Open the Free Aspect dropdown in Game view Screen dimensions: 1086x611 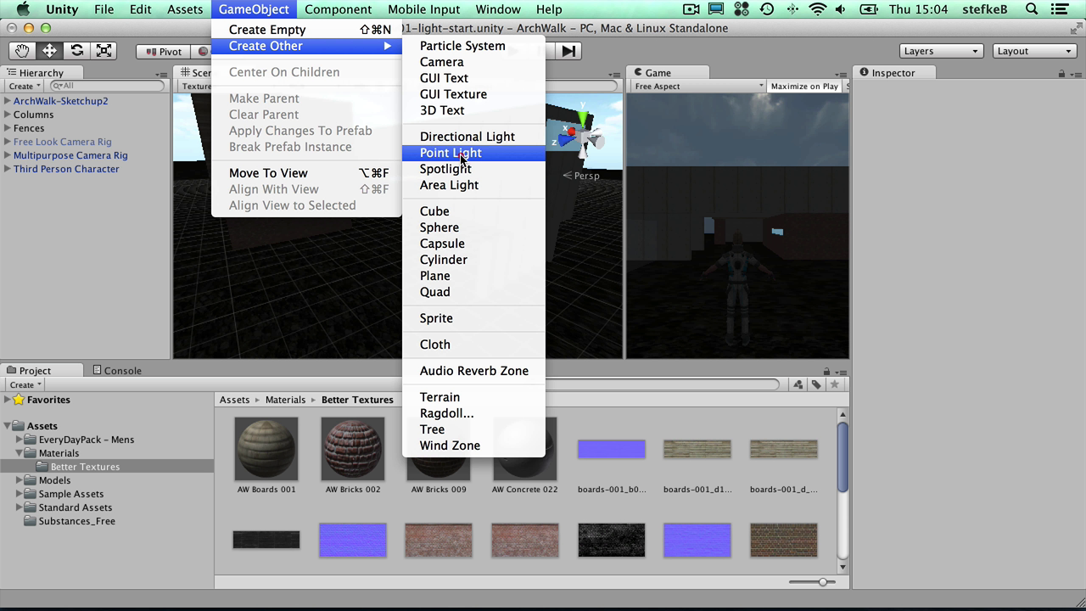(698, 86)
